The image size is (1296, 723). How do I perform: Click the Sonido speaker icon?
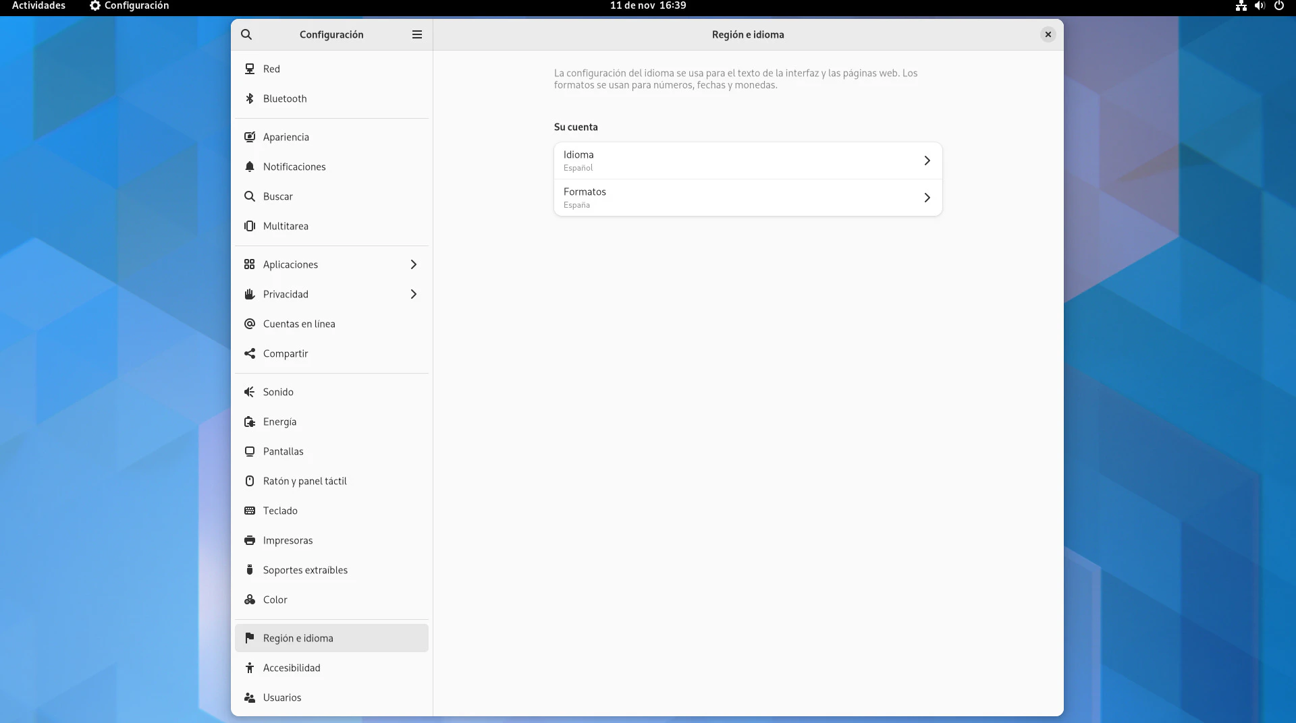[x=250, y=392]
